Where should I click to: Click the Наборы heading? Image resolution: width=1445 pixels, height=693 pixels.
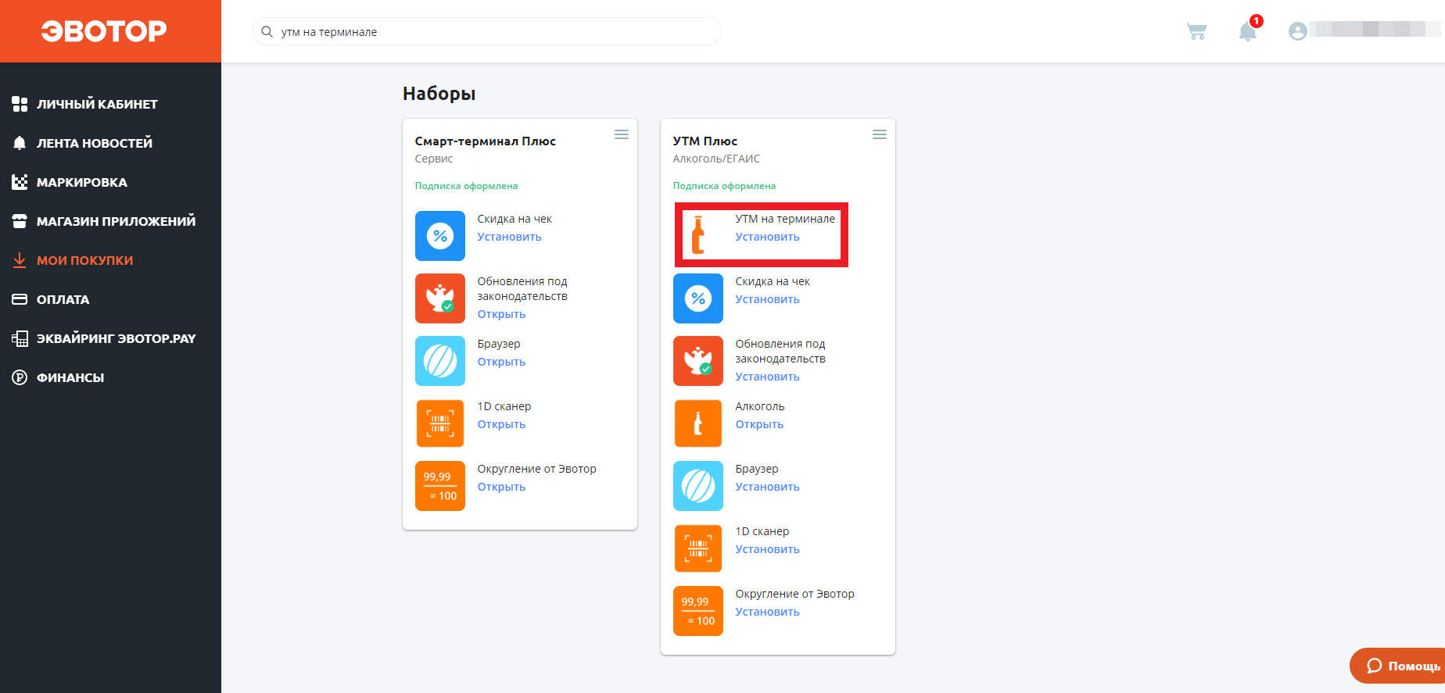tap(439, 94)
